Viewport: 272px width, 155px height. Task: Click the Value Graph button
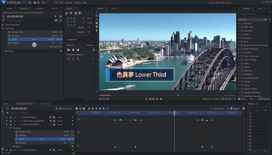tap(217, 108)
